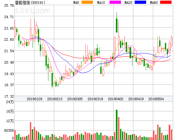Click the 19.43 price axis label
The image size is (191, 140).
click(9, 74)
